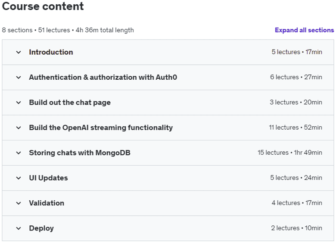This screenshot has height=243, width=336.
Task: Expand the Authentication & authorization with Auth0 chevron
Action: point(19,78)
